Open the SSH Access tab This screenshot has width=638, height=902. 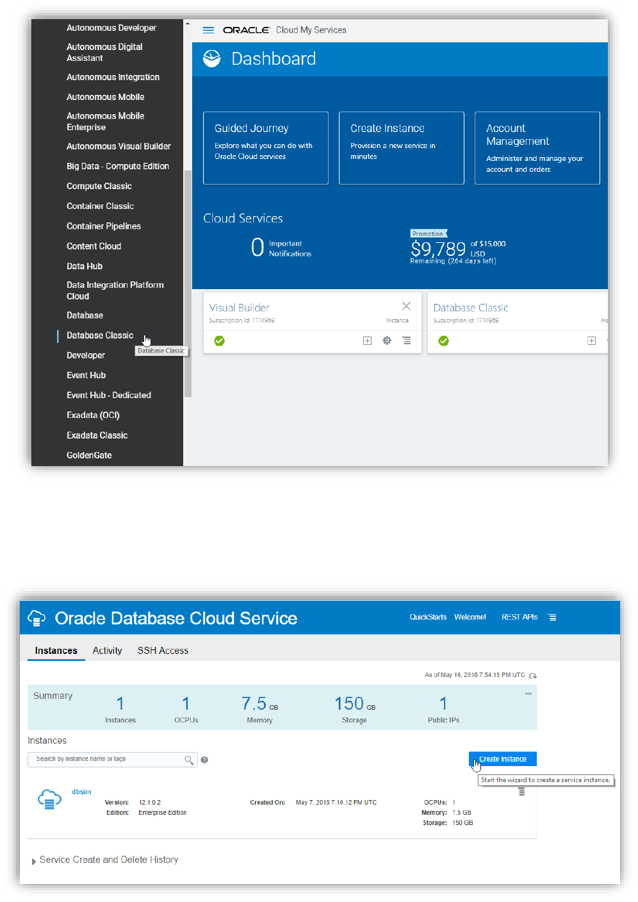pyautogui.click(x=163, y=650)
